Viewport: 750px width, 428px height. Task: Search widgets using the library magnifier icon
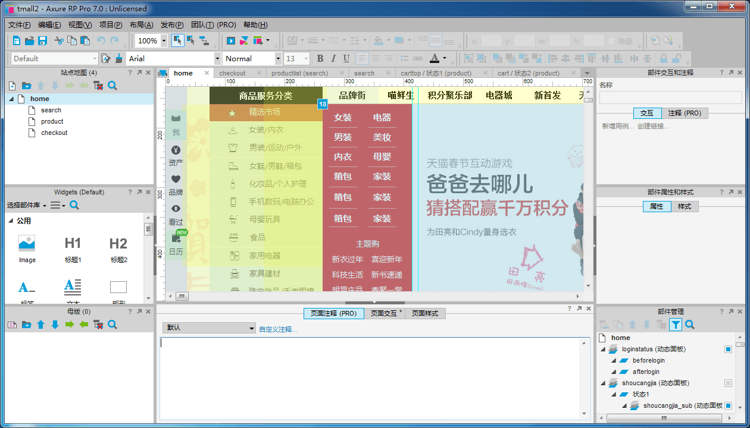[x=74, y=205]
